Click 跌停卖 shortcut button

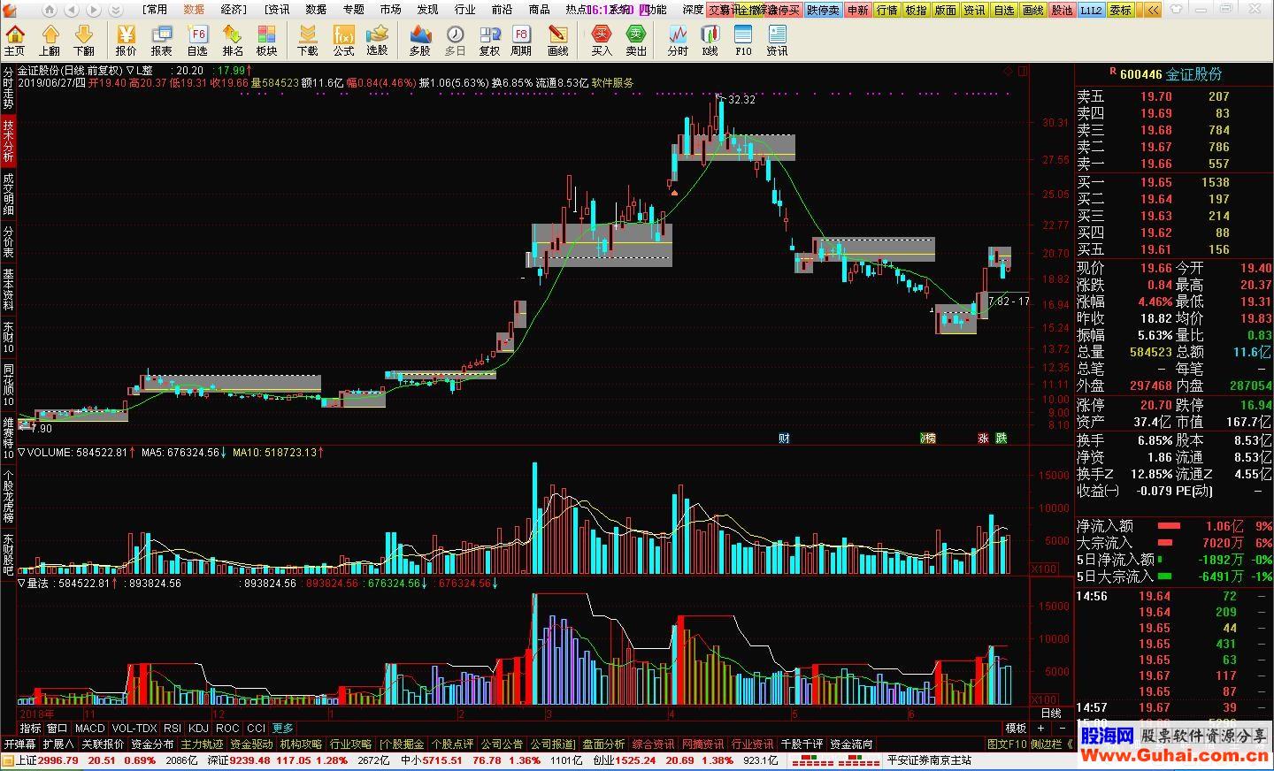(823, 10)
